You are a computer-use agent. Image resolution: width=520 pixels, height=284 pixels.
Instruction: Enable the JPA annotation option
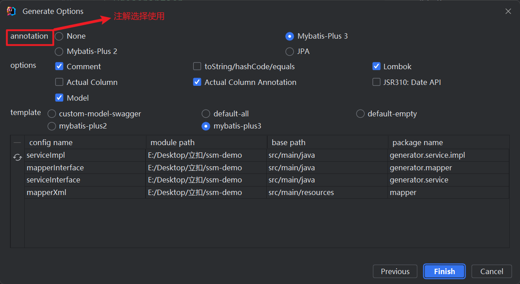coord(289,51)
